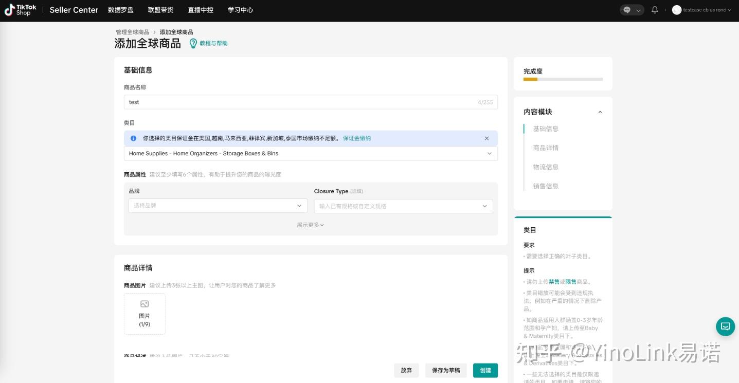Viewport: 739px width, 383px height.
Task: Click the 放弃 button
Action: [406, 370]
